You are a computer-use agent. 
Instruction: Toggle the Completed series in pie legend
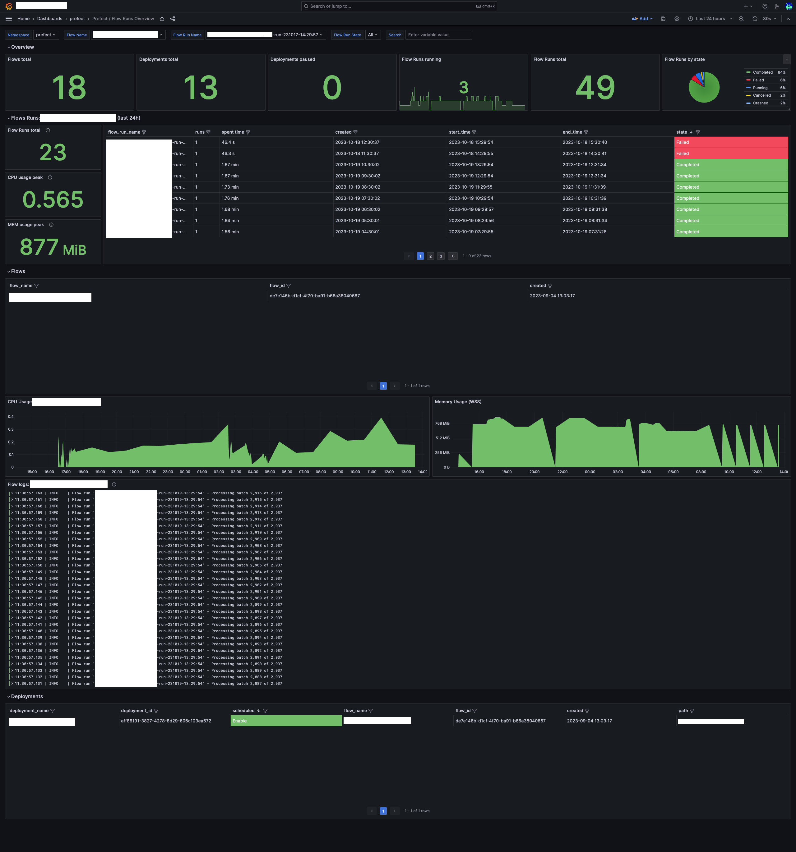coord(762,72)
